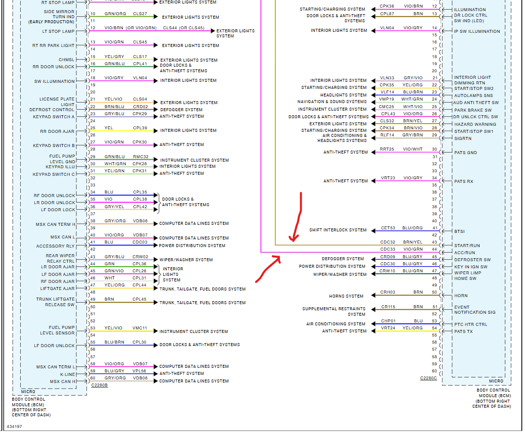
Task: Click the hand-drawn red arrow pointing downward
Action: tap(296, 217)
